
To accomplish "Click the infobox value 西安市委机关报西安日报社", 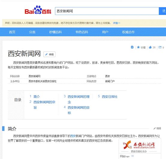I will pos(42,81).
